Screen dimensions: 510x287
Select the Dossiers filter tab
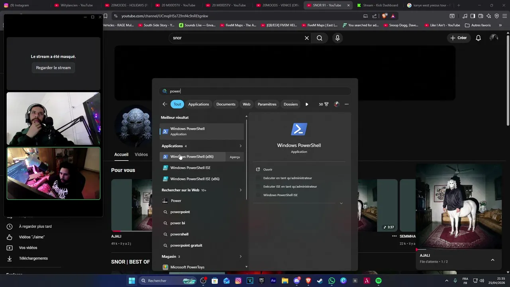(x=290, y=104)
